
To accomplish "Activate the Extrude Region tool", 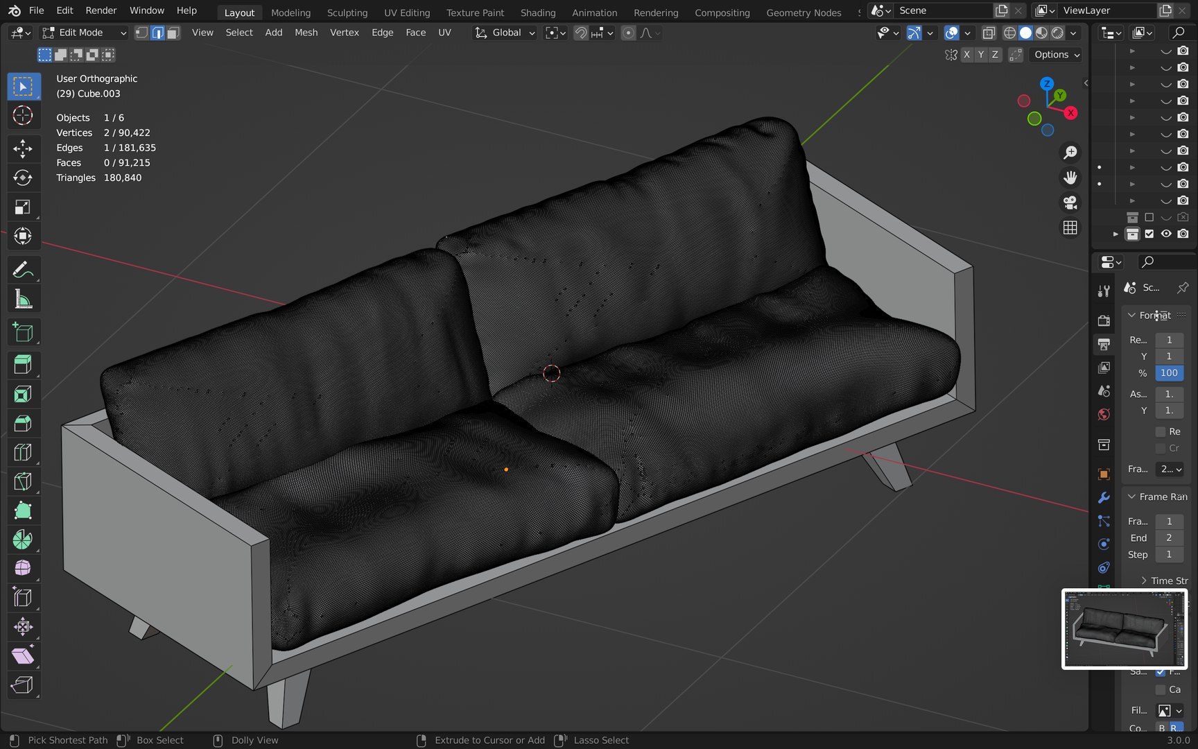I will coord(23,365).
